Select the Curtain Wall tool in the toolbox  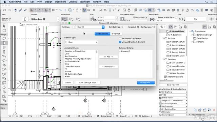click(4, 83)
